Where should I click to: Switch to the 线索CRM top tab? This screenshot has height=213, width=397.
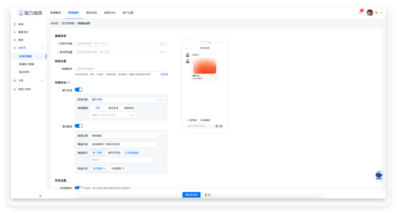pos(110,13)
